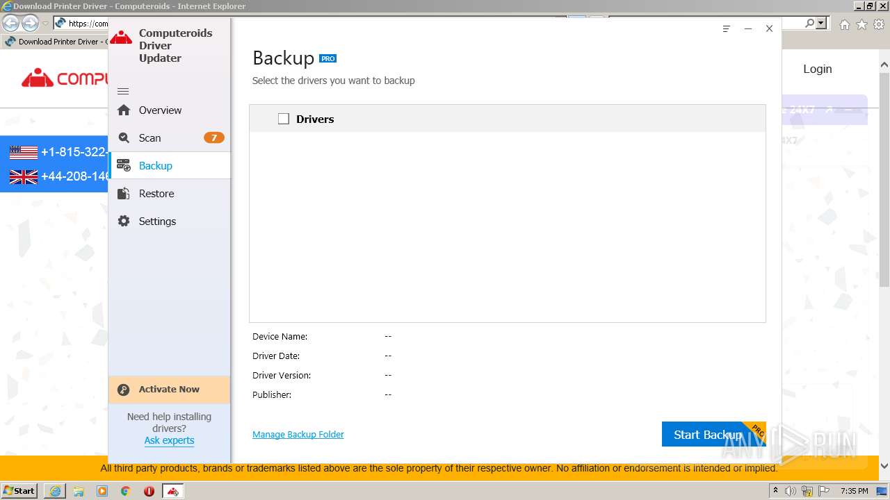
Task: Restore down the Internet Explorer window
Action: pyautogui.click(x=869, y=6)
